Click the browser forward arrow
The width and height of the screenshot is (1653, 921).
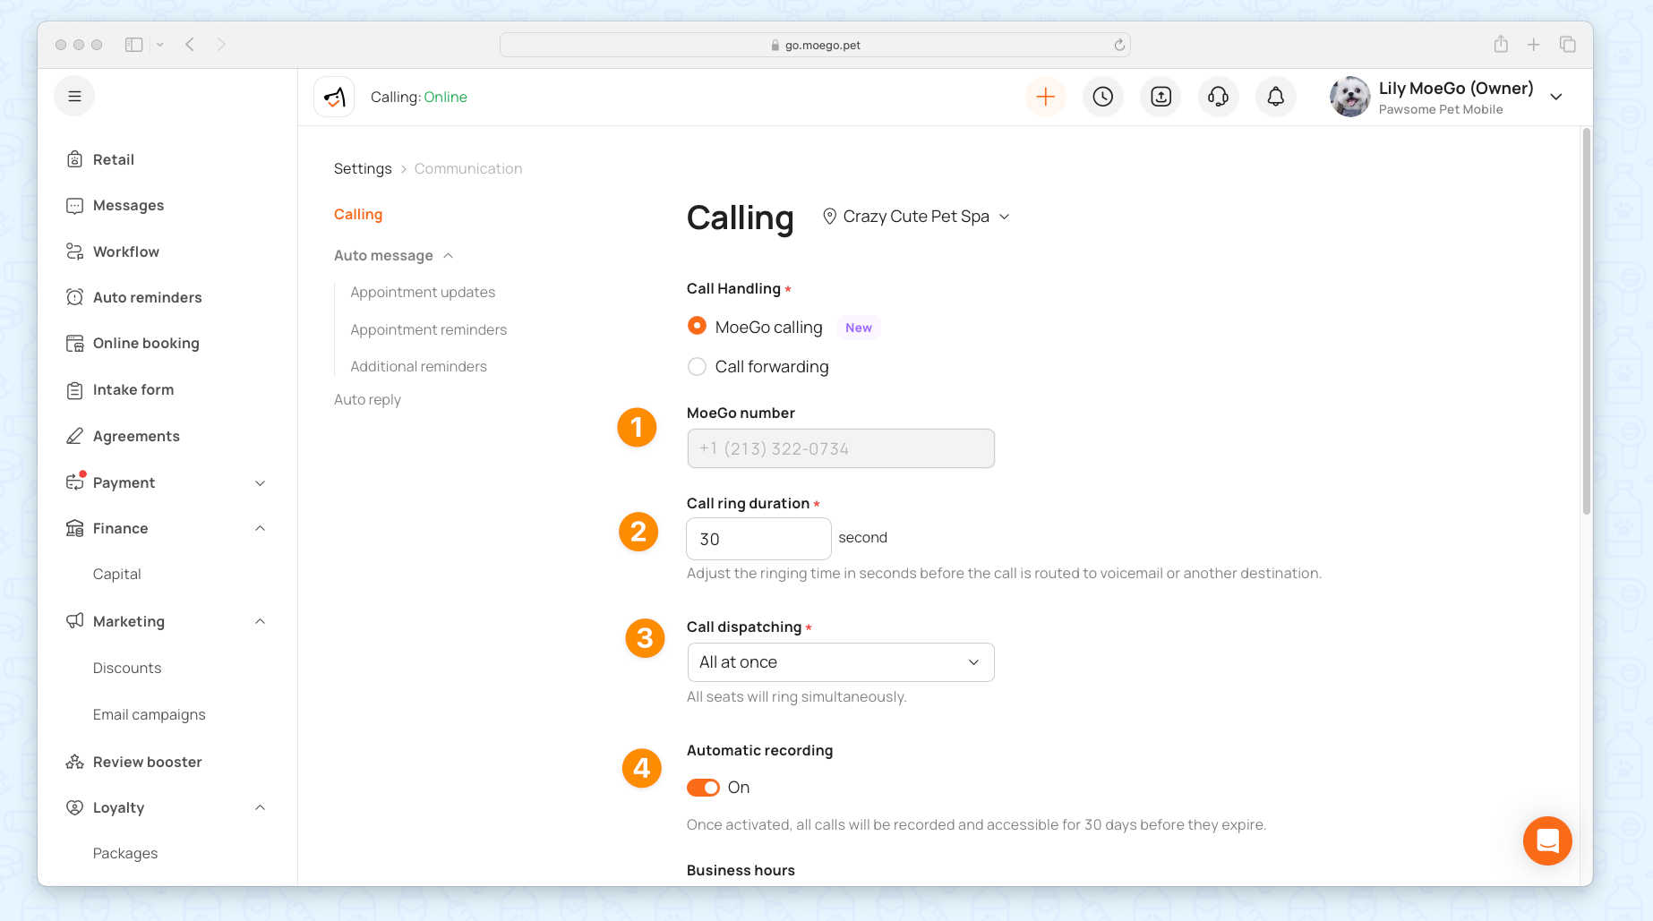tap(221, 45)
